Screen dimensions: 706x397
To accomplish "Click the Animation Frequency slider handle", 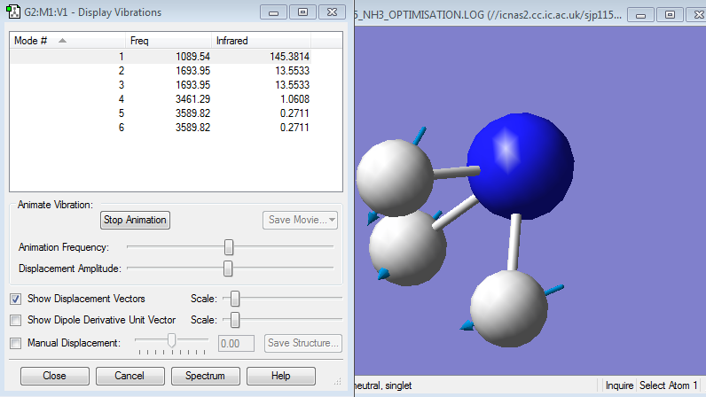I will 229,246.
